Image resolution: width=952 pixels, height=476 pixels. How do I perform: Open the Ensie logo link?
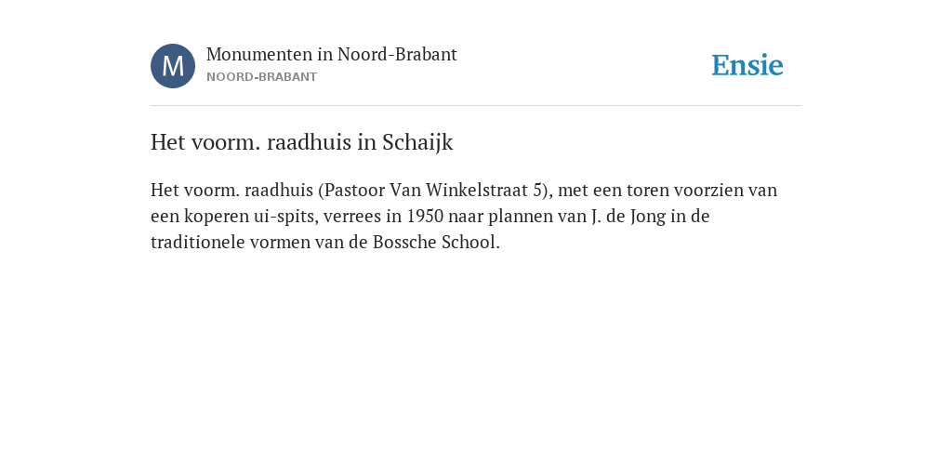747,65
